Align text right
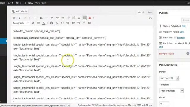Screen dimensions: 190x107 coord(63,18)
